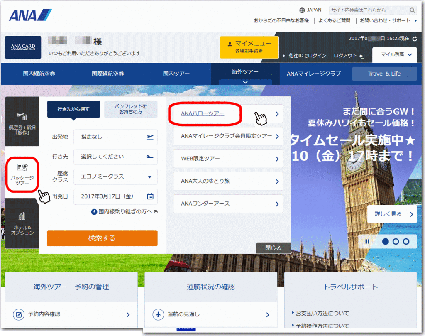This screenshot has width=425, height=336.
Task: Open the ANAマイレージクラブ menu
Action: click(314, 74)
